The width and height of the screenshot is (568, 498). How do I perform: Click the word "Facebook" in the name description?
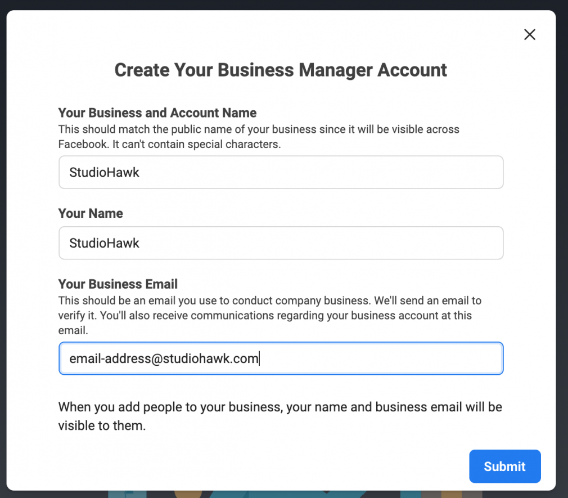[82, 144]
